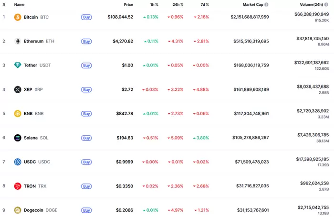Click the Solana logo icon
Viewport: 334px width, 217px height.
tap(18, 138)
